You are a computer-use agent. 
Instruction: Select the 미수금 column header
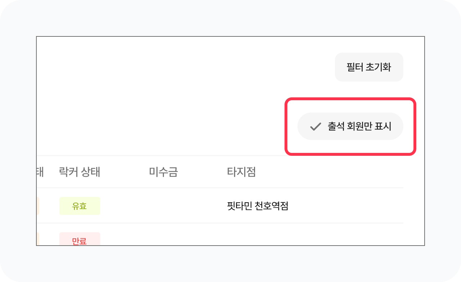tap(163, 172)
